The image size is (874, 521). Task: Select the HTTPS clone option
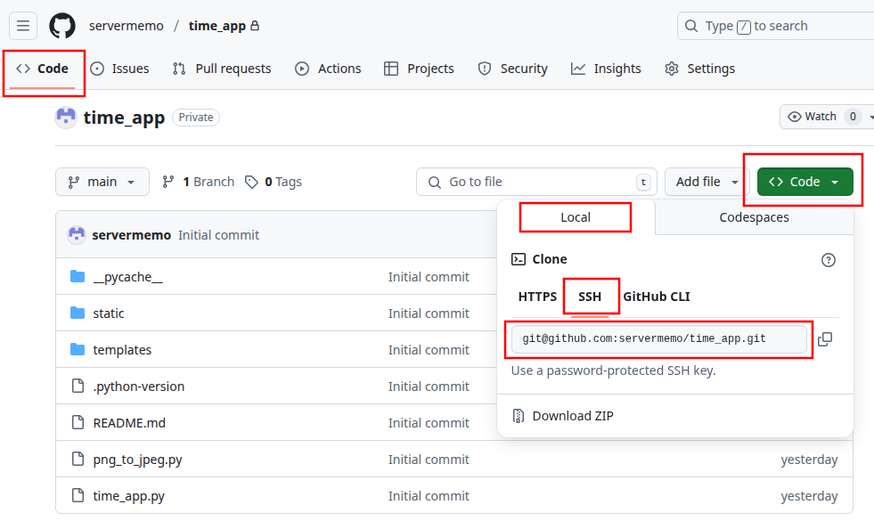(537, 297)
